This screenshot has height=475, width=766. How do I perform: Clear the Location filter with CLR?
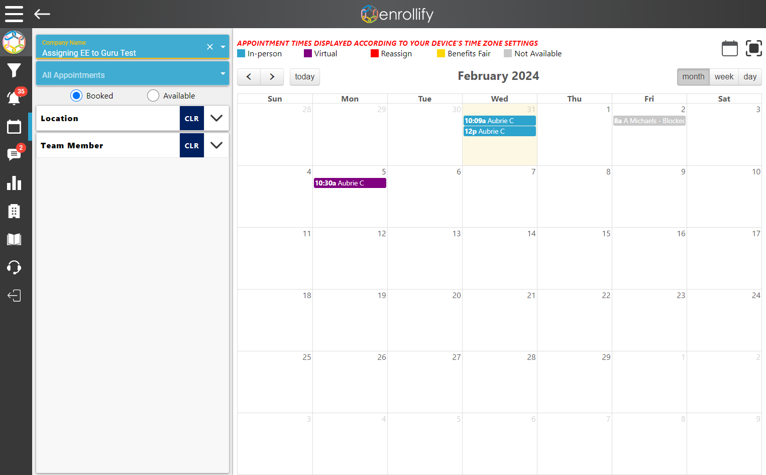192,119
